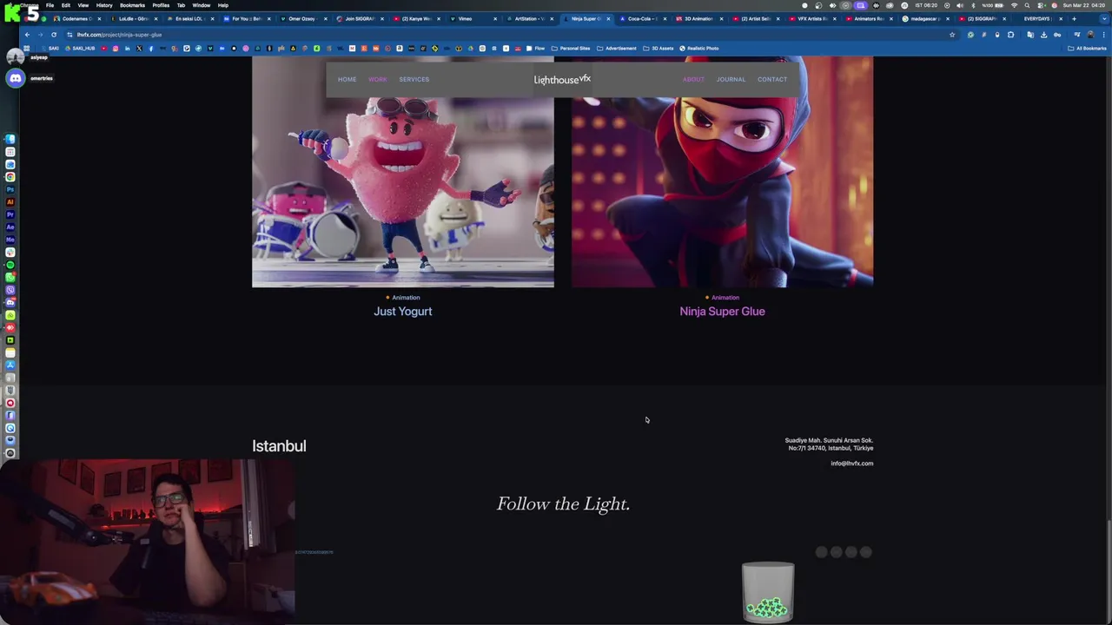
Task: Open the Bookmarks menu
Action: coord(132,5)
